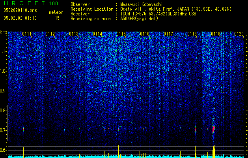The width and height of the screenshot is (248, 158).
Task: Click the HROFFT 1.0.0 title text
Action: [x=31, y=3]
